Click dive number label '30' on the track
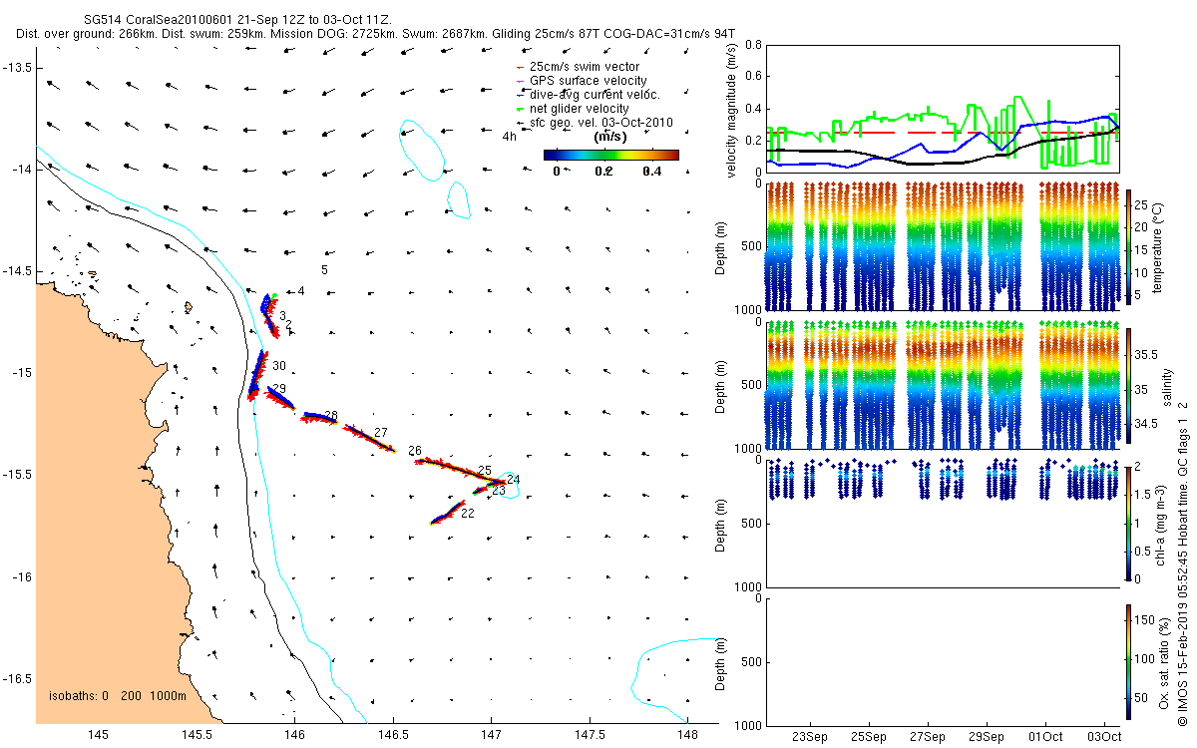Screen dimensions: 1197x748 click(279, 366)
